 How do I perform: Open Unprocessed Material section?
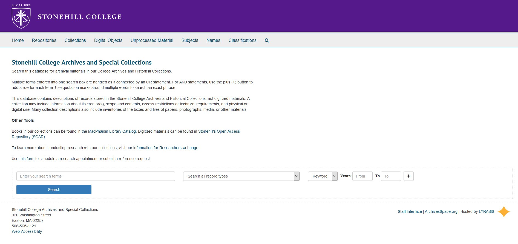click(152, 40)
